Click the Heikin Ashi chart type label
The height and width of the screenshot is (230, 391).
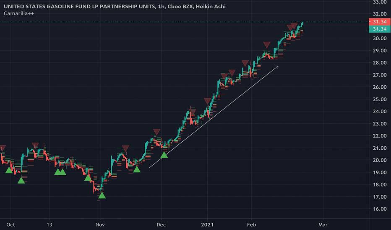(211, 6)
